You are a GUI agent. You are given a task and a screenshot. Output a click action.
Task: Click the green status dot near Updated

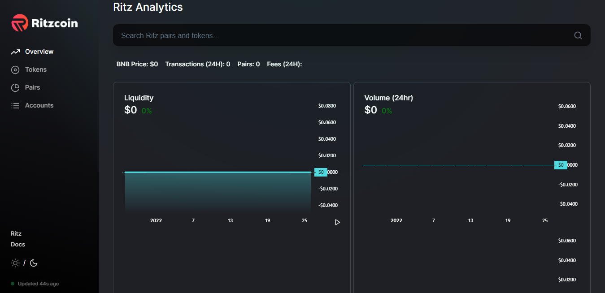click(x=13, y=284)
